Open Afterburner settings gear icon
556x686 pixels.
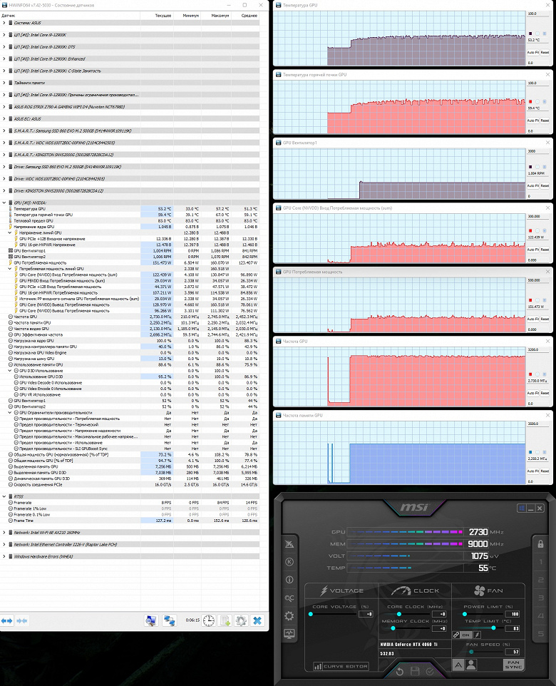(x=289, y=616)
